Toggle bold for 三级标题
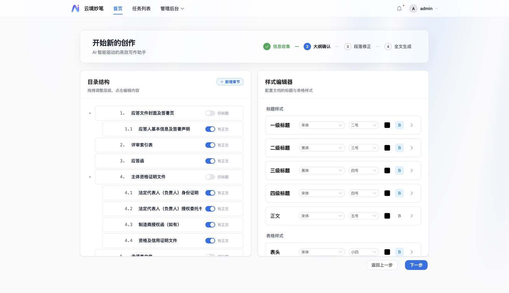Viewport: 509px width, 293px height. coord(399,170)
